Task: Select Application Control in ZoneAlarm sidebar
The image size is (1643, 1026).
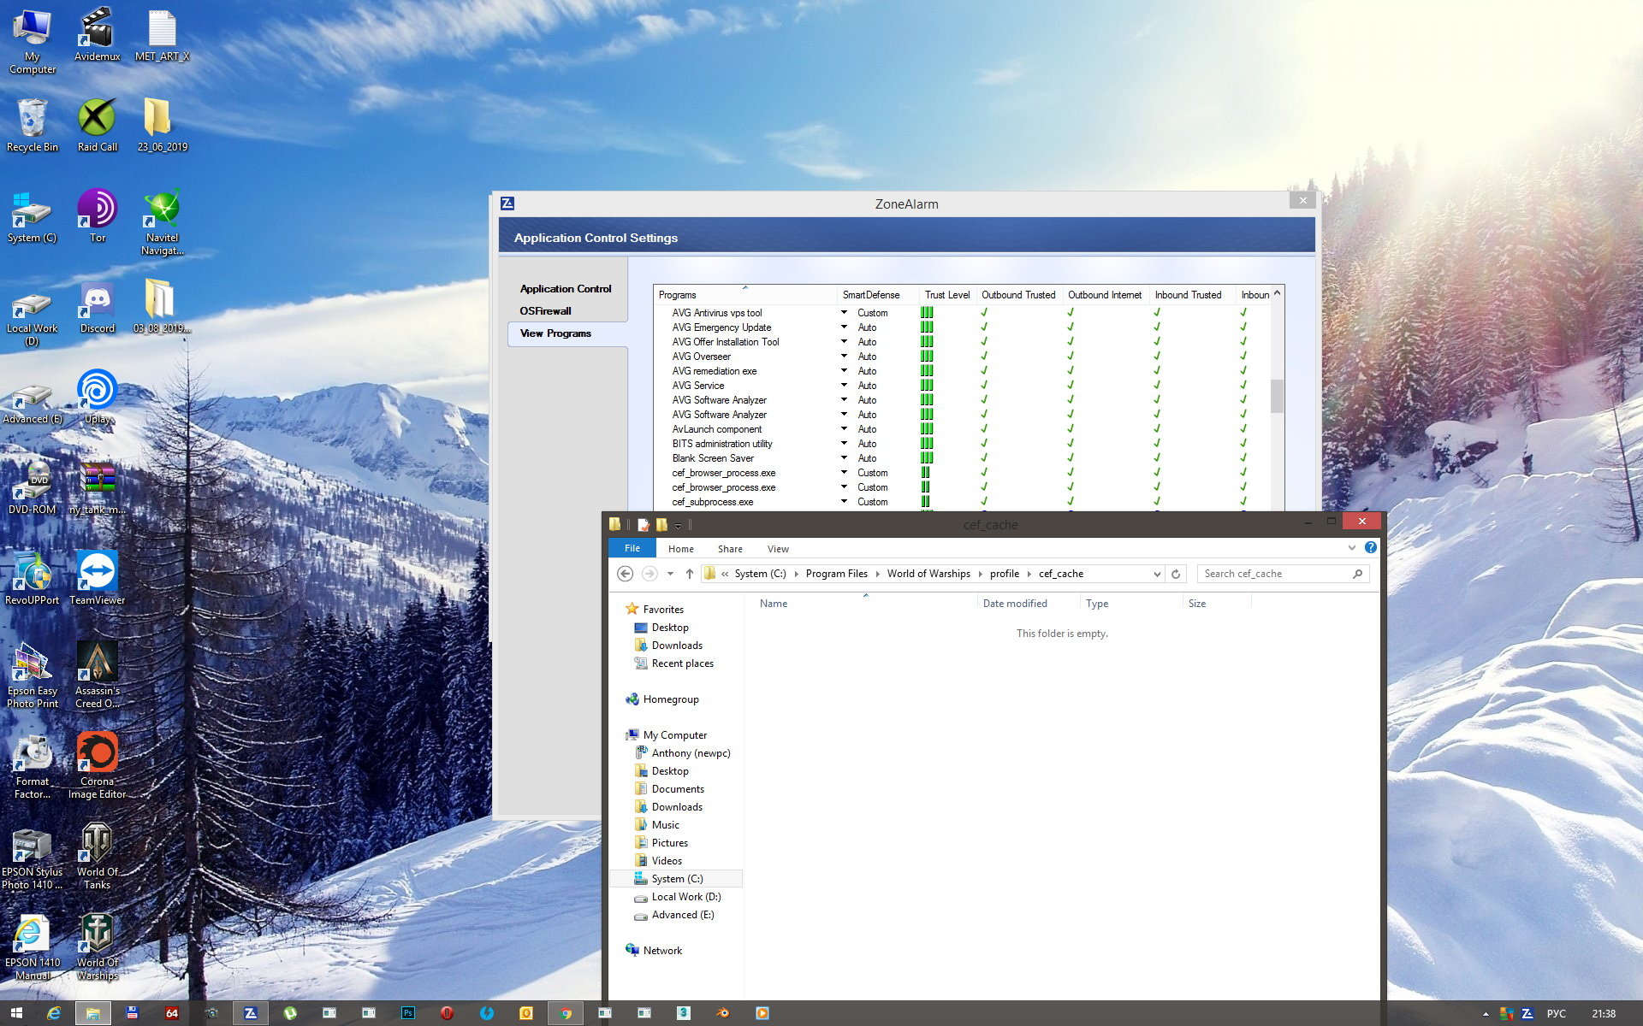Action: 566,289
